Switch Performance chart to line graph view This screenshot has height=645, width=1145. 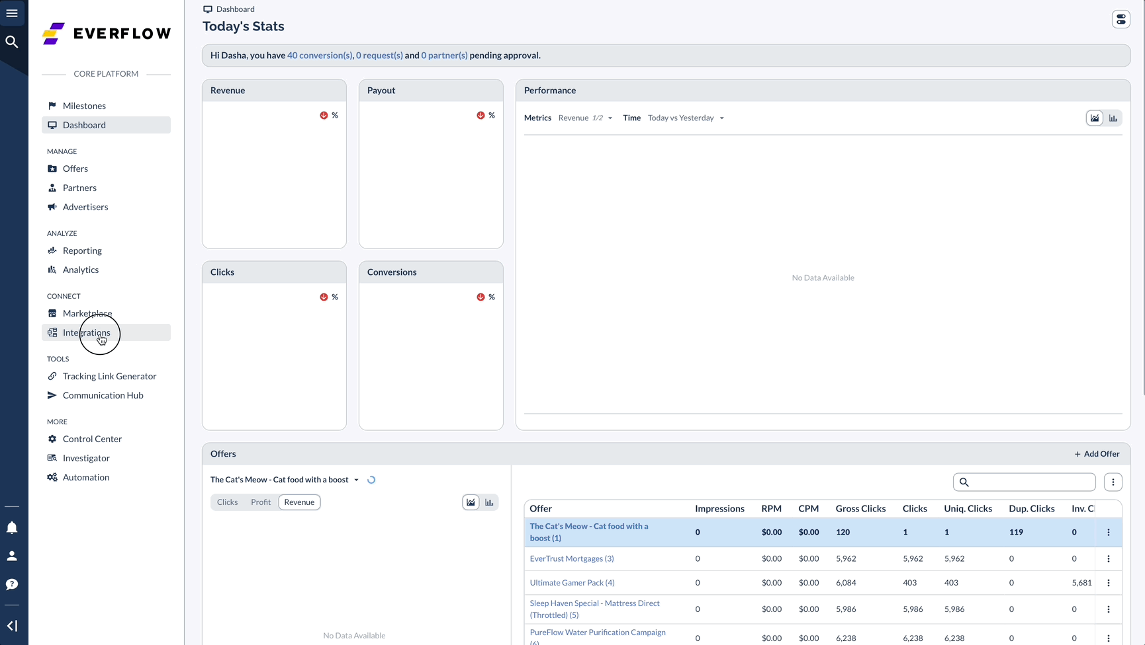[1095, 118]
